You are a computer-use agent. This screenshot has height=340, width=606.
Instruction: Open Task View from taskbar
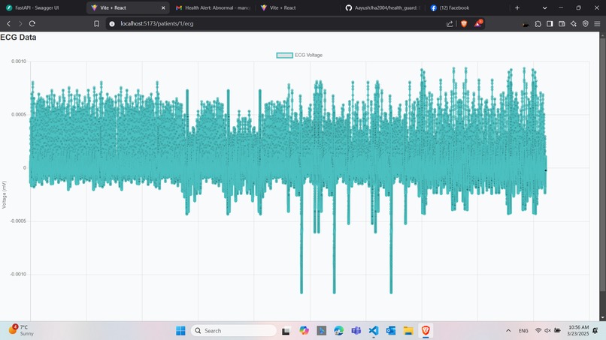click(x=286, y=331)
